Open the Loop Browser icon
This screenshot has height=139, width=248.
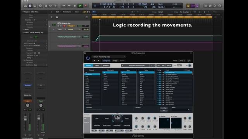pos(215,6)
